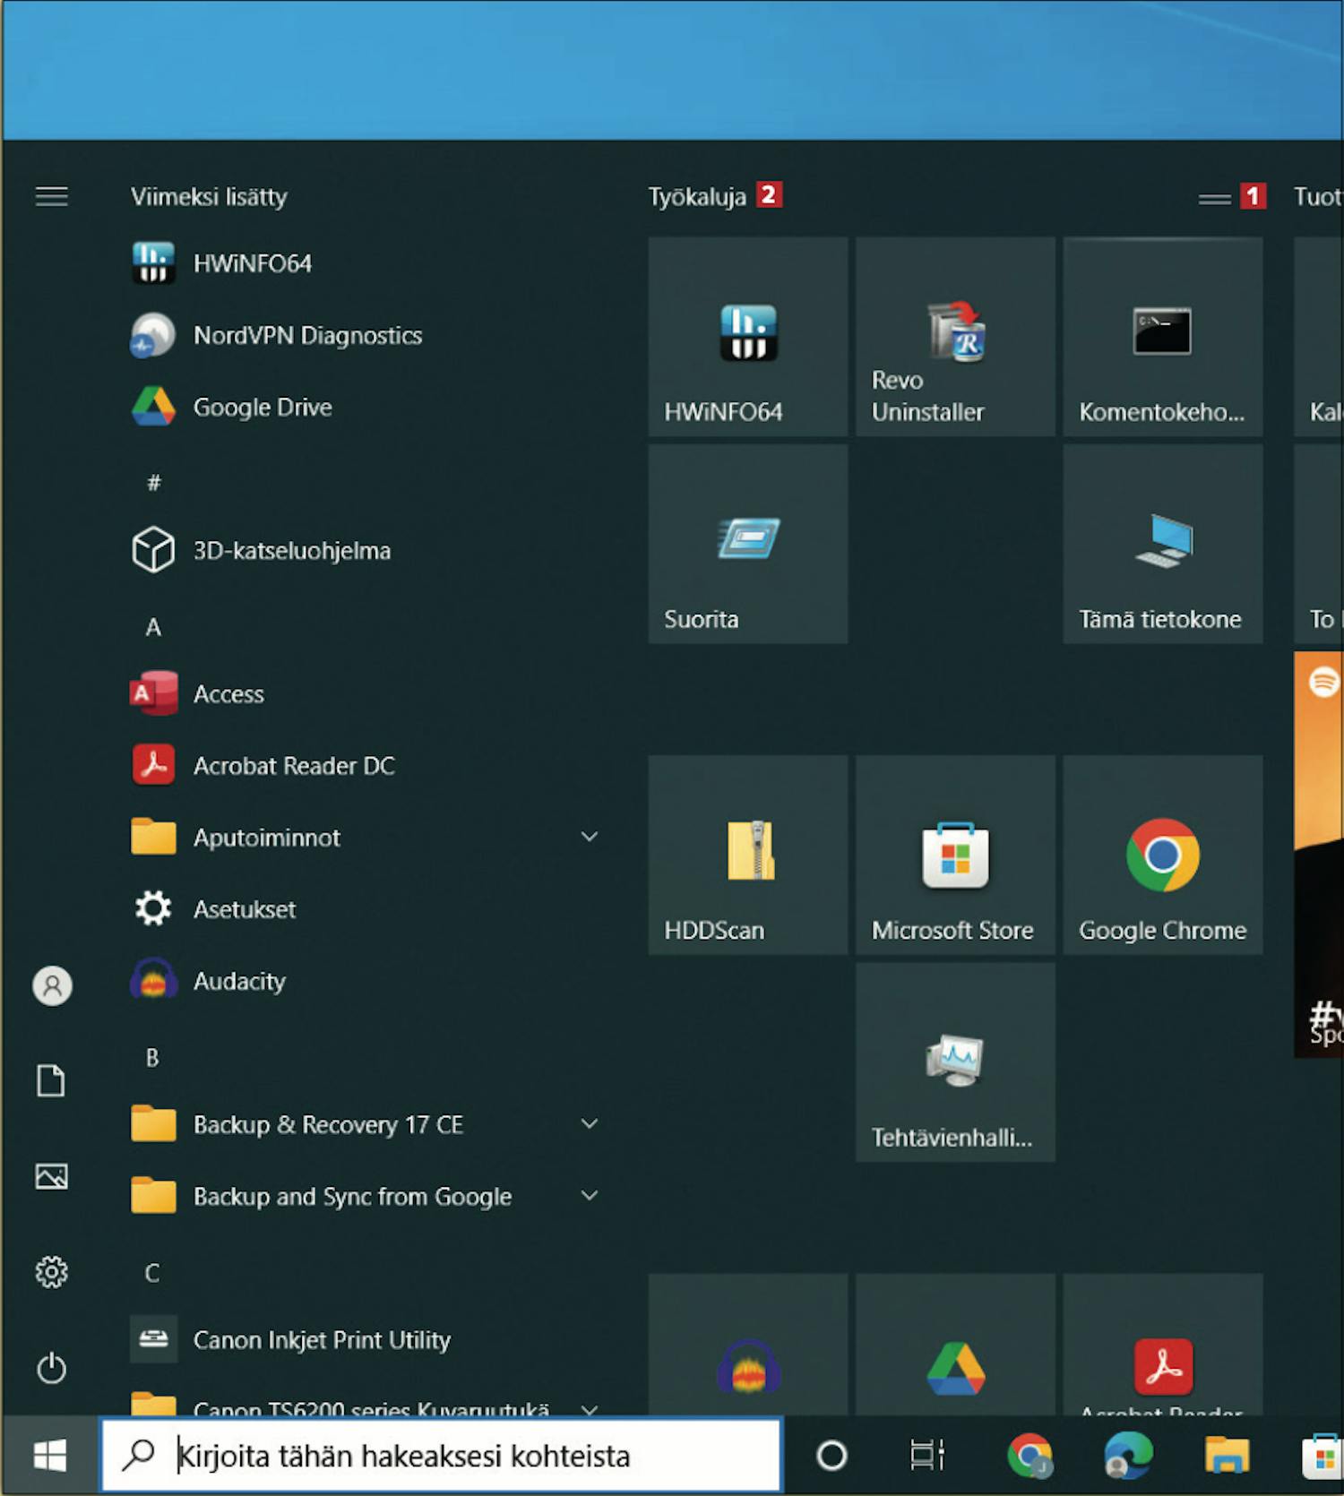Open Pictures from the Start sidebar
The width and height of the screenshot is (1344, 1496).
coord(51,1176)
